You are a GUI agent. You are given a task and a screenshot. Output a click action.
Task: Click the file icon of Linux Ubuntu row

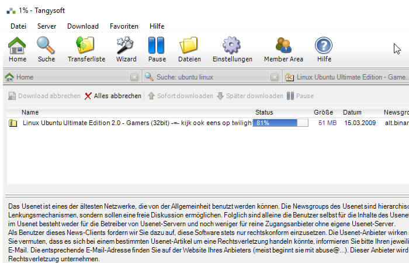13,123
